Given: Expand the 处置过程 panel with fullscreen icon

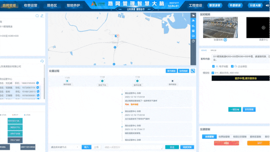Looking at the screenshot, I should click(193, 71).
